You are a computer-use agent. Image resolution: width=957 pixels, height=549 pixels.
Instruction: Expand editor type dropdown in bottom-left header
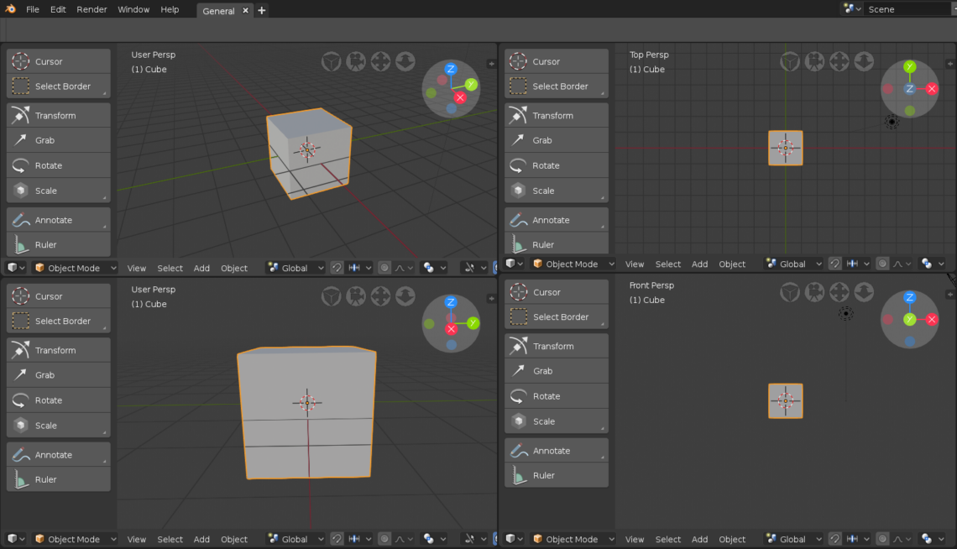pyautogui.click(x=16, y=539)
